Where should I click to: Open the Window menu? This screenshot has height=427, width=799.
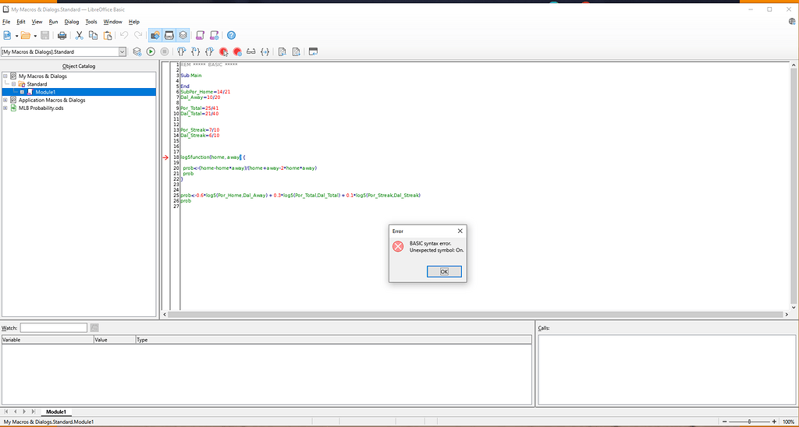[x=112, y=22]
